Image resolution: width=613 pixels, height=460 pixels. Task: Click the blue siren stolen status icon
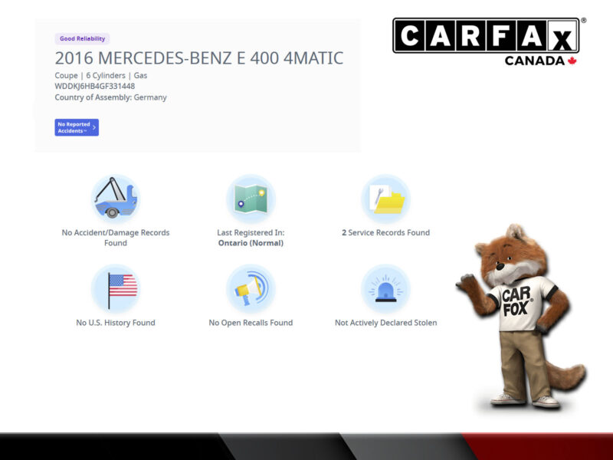click(x=386, y=289)
